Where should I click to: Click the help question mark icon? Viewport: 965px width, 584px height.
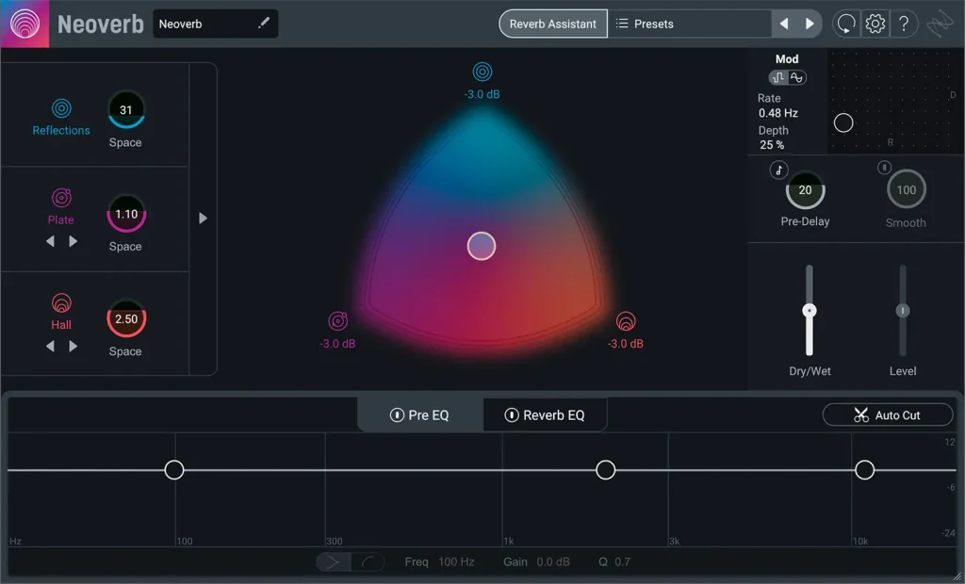point(904,24)
